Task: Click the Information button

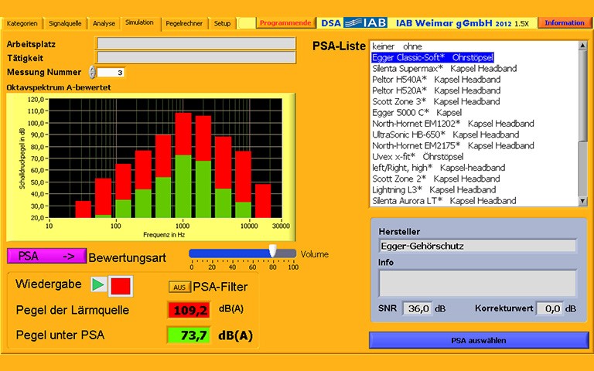Action: click(x=564, y=22)
